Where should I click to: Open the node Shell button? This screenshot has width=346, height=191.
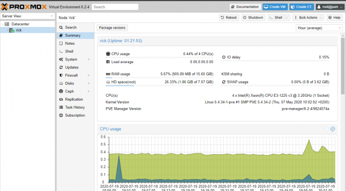click(276, 18)
